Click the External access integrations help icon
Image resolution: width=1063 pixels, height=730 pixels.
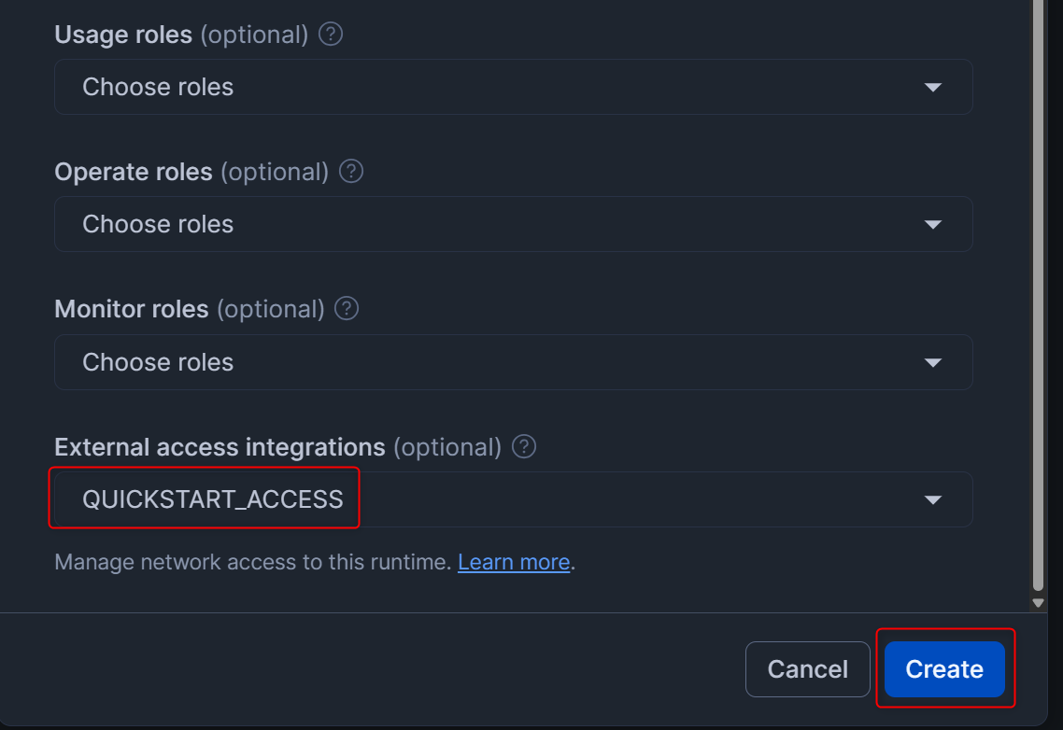(524, 447)
